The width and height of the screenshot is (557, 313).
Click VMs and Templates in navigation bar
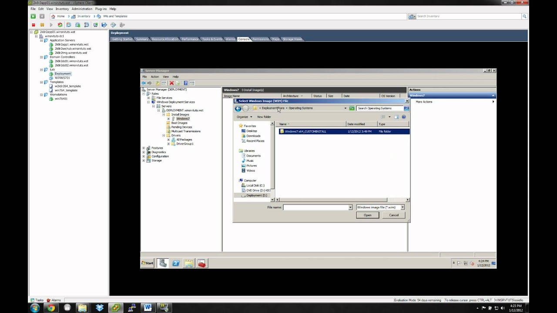(x=115, y=16)
